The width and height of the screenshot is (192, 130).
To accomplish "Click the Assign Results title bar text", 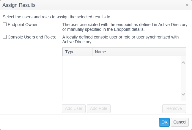I will 20,5.
